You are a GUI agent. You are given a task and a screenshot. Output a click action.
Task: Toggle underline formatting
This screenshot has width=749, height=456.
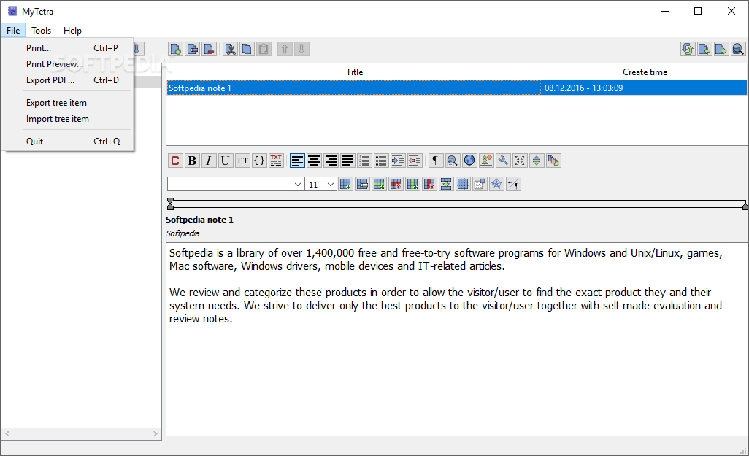(x=226, y=161)
